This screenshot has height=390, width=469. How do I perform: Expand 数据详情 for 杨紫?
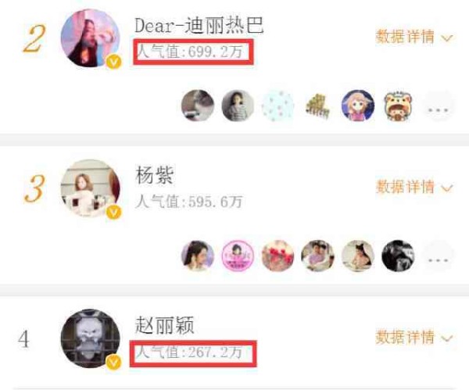click(x=414, y=187)
